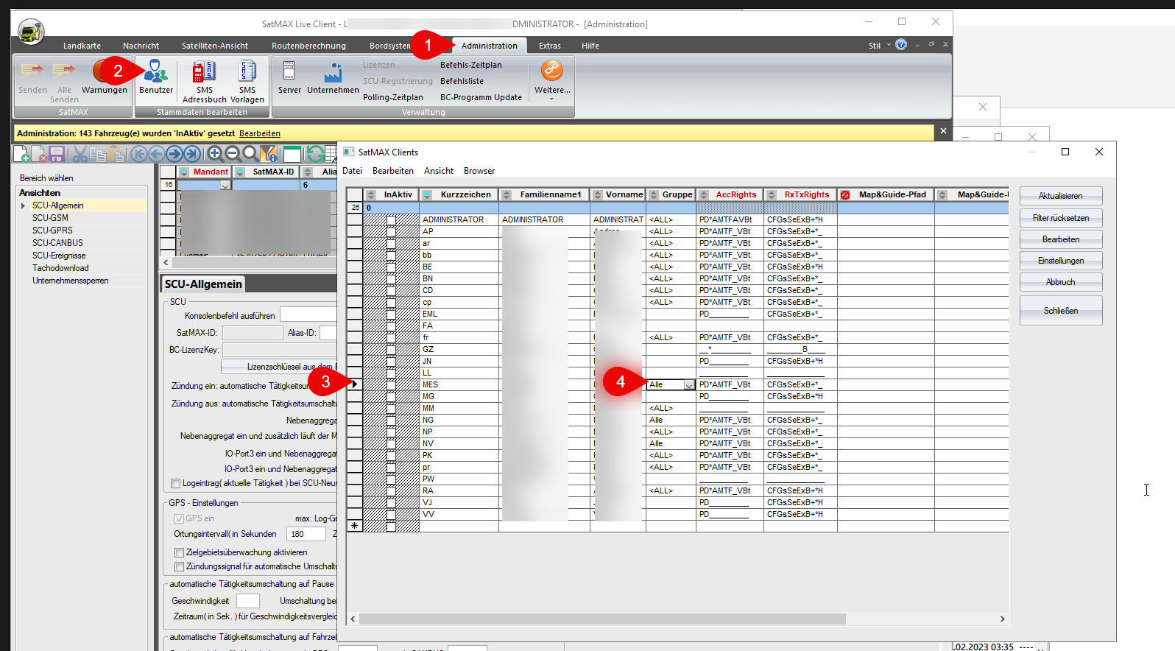This screenshot has height=651, width=1175.
Task: Click the Alle Senden icon
Action: (x=64, y=71)
